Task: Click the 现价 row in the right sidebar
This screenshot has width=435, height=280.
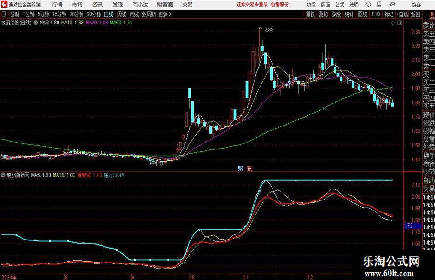Action: point(429,115)
